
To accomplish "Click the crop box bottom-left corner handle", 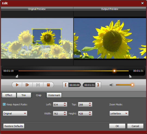I will 32,45.
